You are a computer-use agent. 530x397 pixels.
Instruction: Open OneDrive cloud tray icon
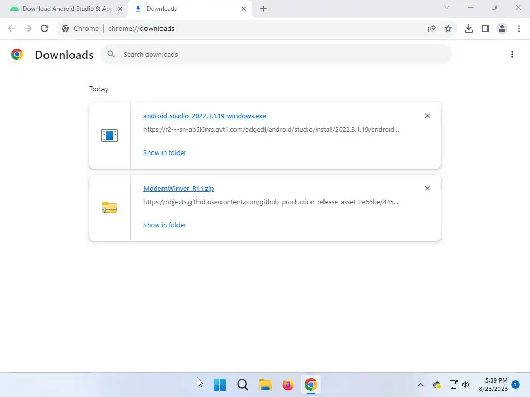point(437,385)
